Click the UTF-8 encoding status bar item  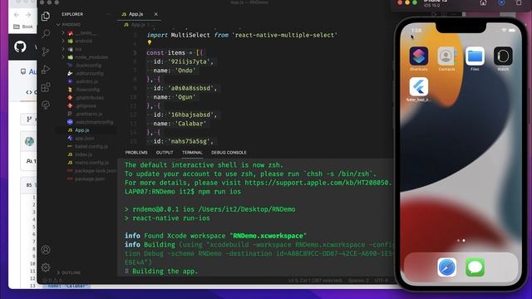pos(381,281)
